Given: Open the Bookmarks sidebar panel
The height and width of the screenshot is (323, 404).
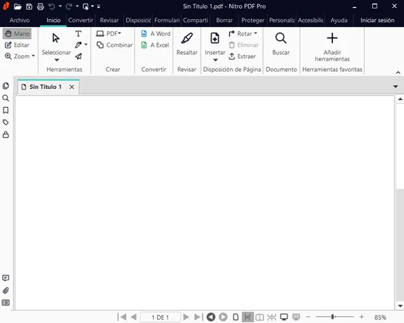Looking at the screenshot, I should tap(6, 110).
